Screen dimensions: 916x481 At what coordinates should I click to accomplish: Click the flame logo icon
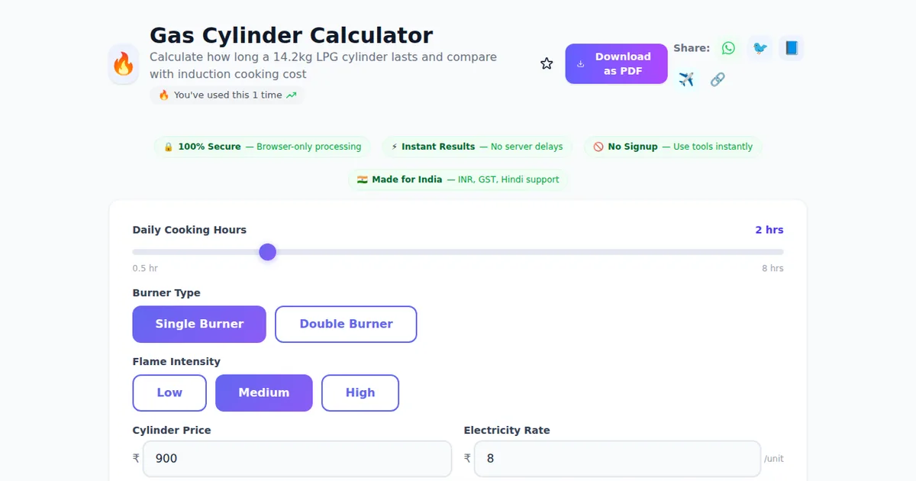pyautogui.click(x=124, y=64)
